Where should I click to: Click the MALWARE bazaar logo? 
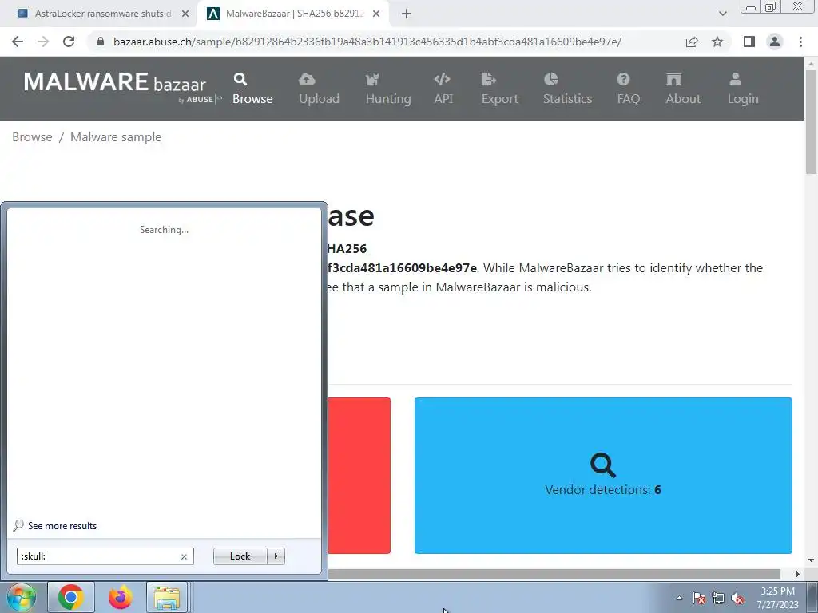122,88
